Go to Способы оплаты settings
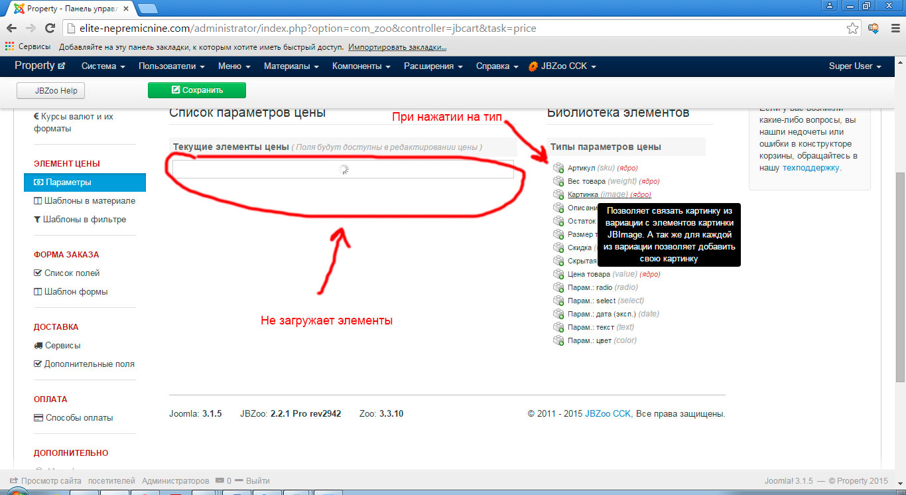906x495 pixels. 79,417
